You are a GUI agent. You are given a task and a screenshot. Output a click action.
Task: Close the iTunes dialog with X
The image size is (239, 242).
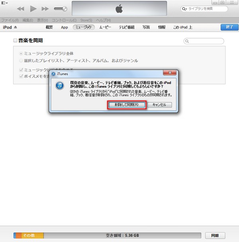tap(170, 72)
